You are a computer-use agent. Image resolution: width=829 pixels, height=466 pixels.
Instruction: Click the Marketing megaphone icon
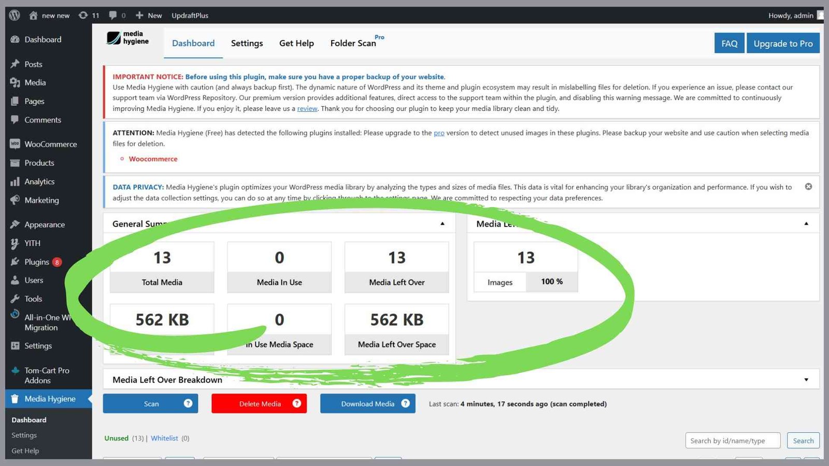pyautogui.click(x=15, y=200)
